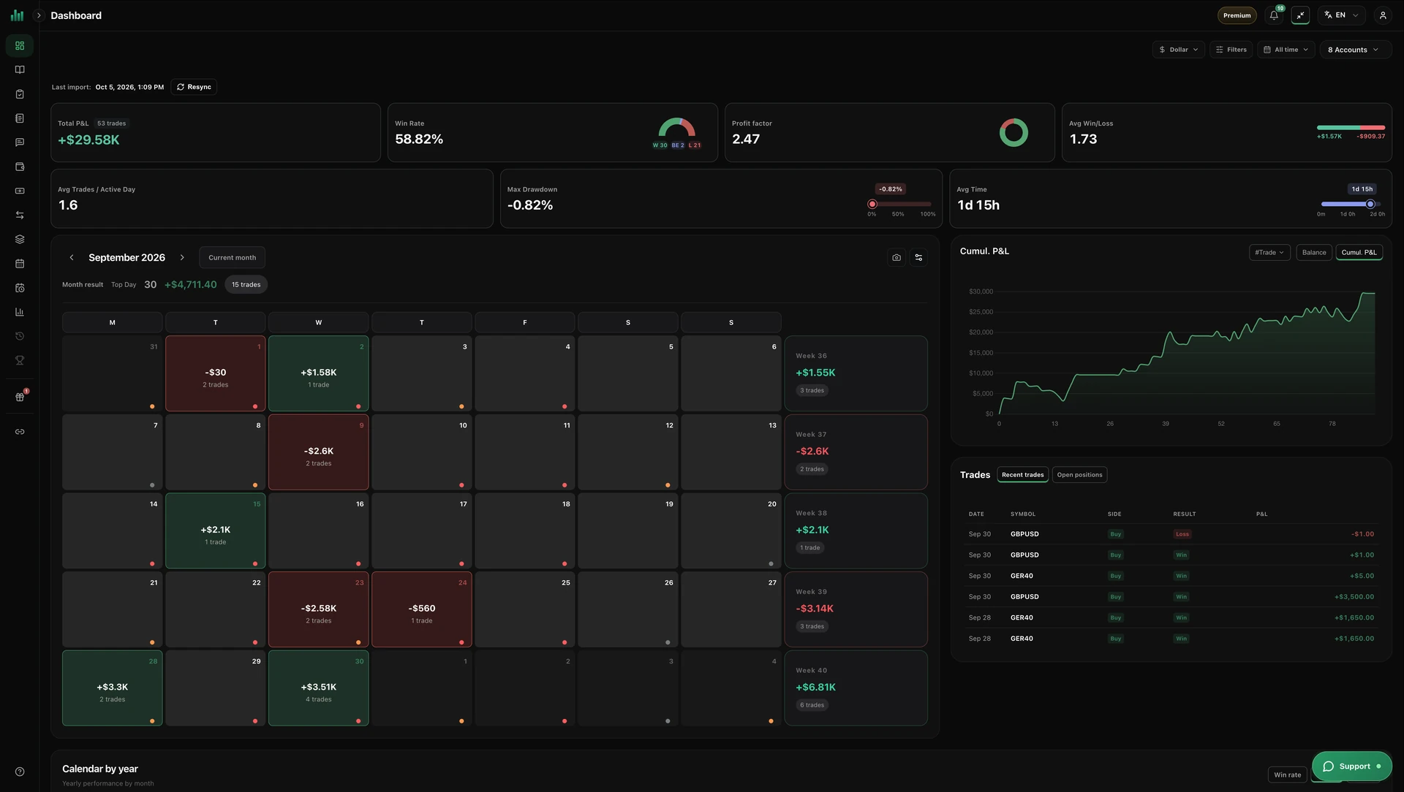Viewport: 1404px width, 792px height.
Task: Go to next month after September 2026
Action: [182, 257]
